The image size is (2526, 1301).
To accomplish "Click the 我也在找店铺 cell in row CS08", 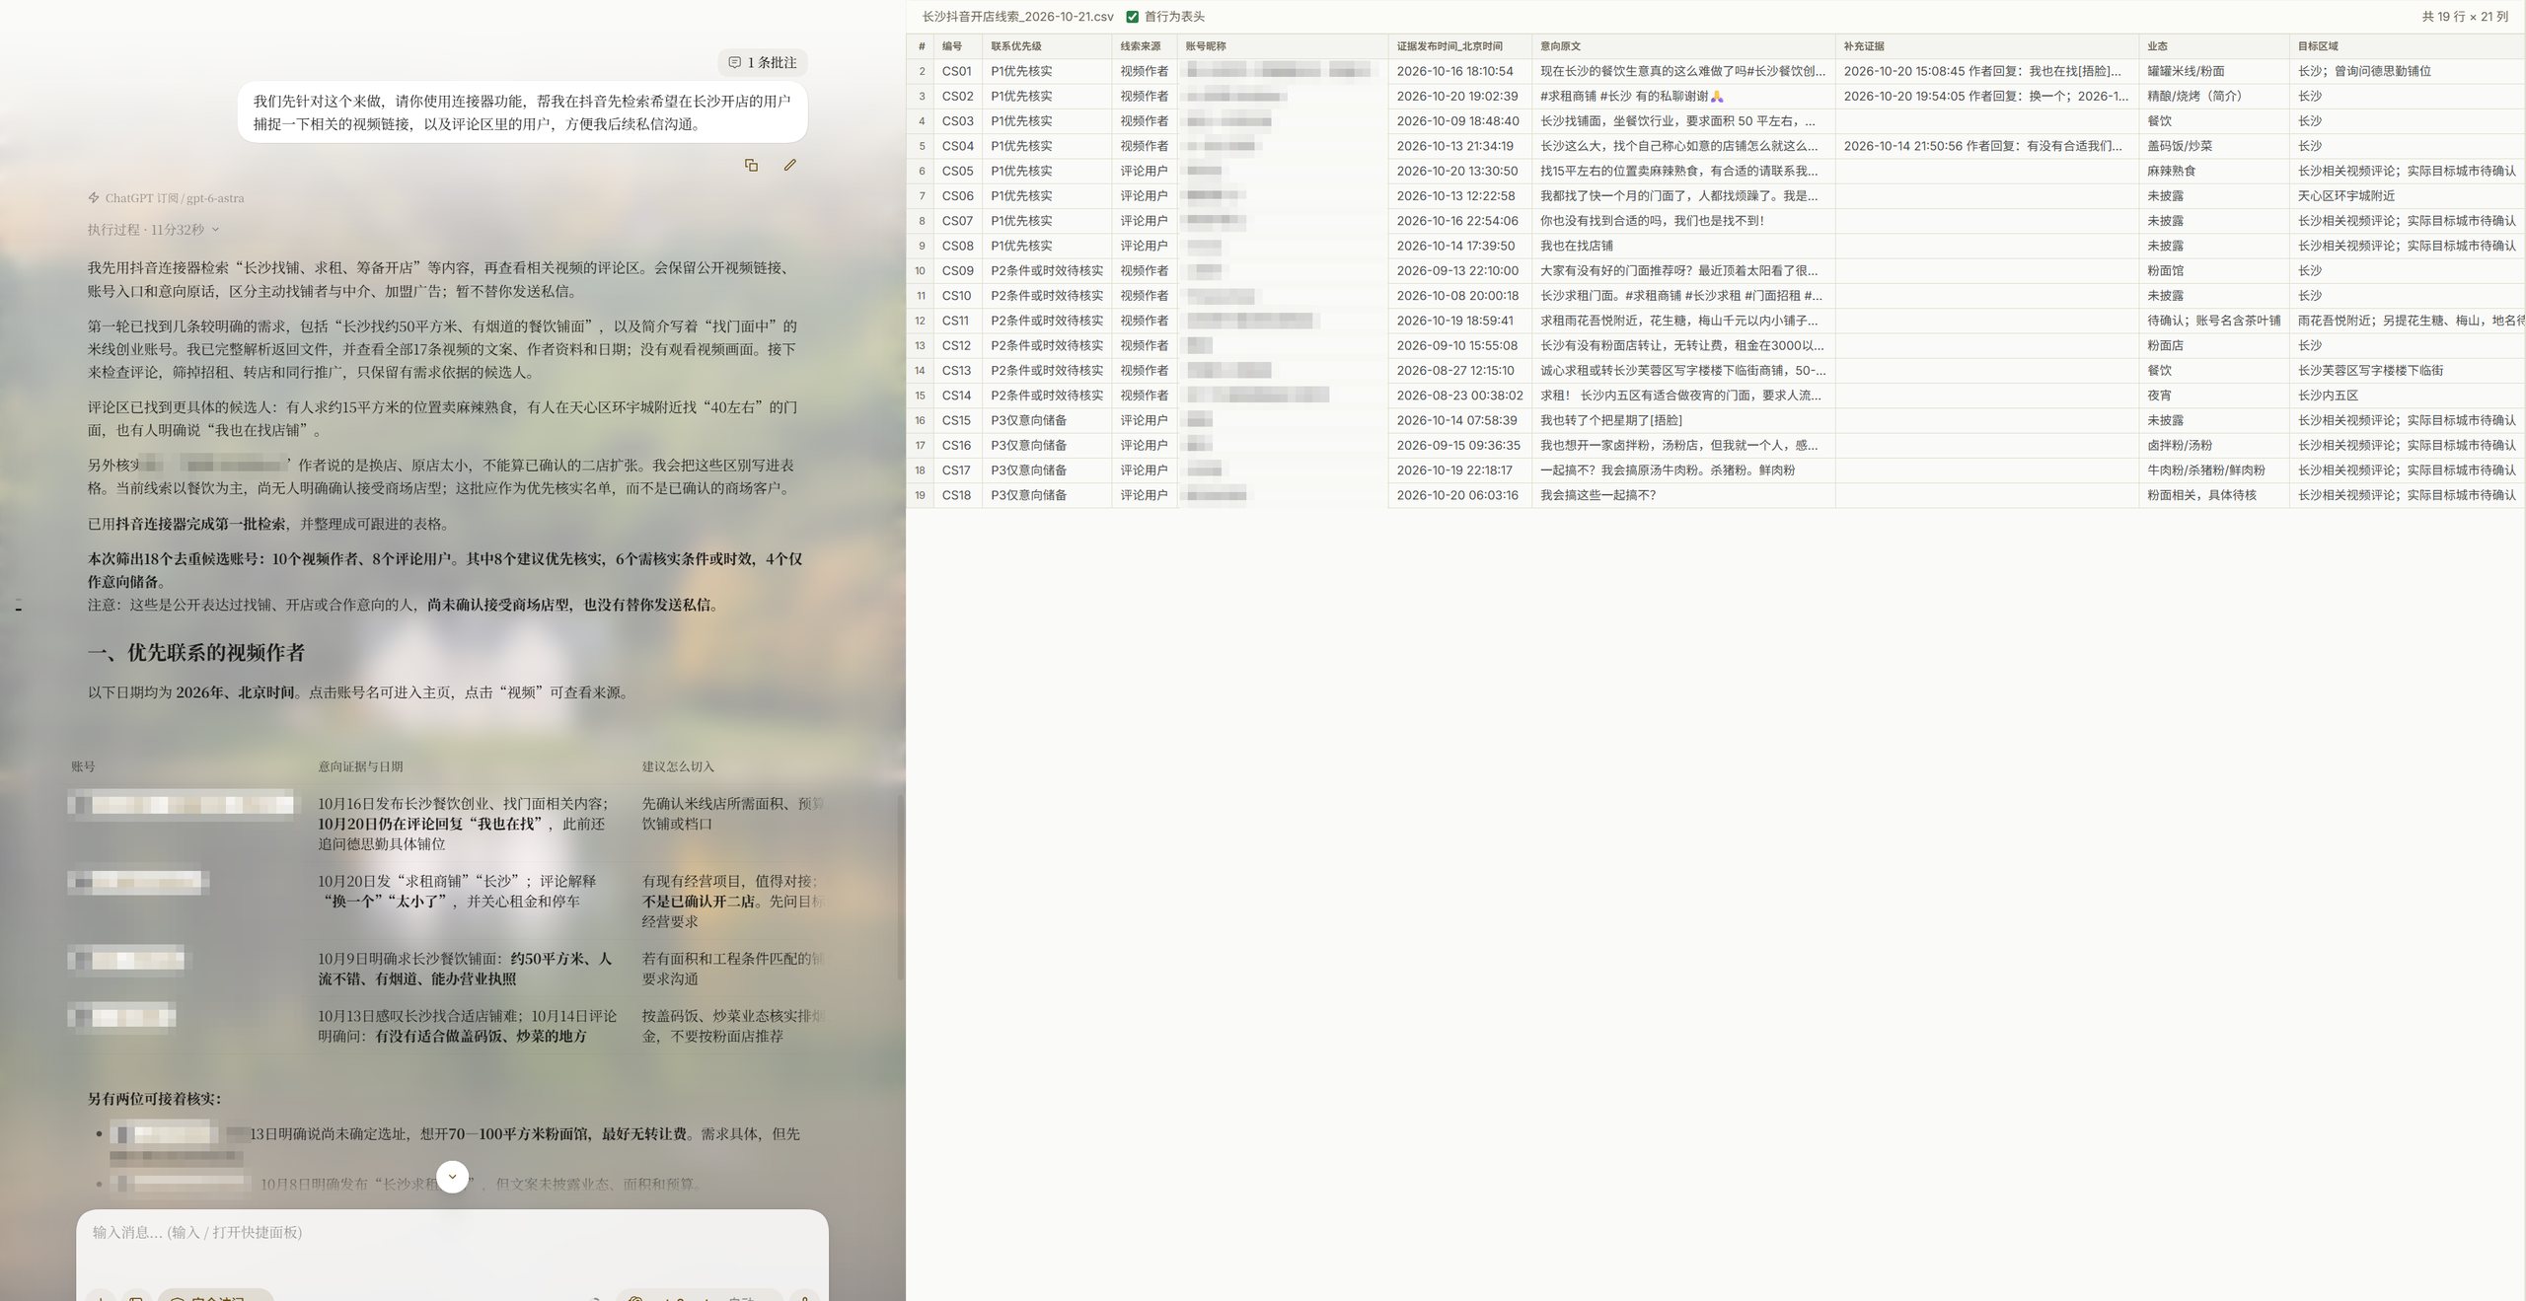I will pyautogui.click(x=1682, y=246).
